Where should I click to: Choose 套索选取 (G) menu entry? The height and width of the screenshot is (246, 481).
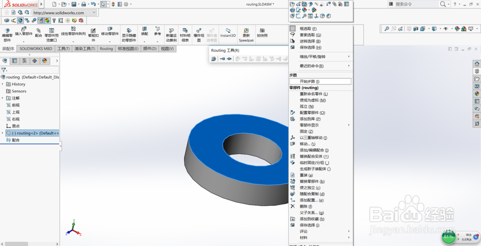pyautogui.click(x=321, y=35)
